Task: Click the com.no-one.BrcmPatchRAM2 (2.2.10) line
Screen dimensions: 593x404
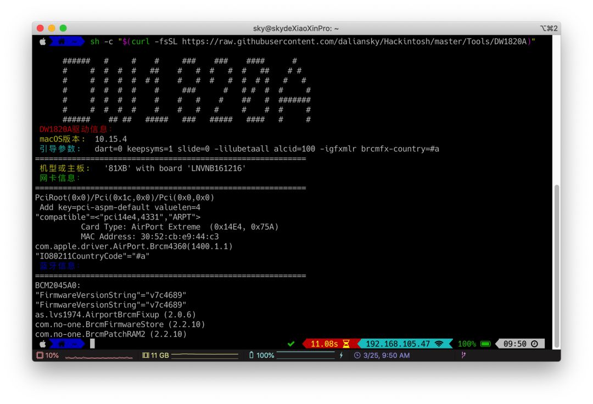Action: point(111,334)
